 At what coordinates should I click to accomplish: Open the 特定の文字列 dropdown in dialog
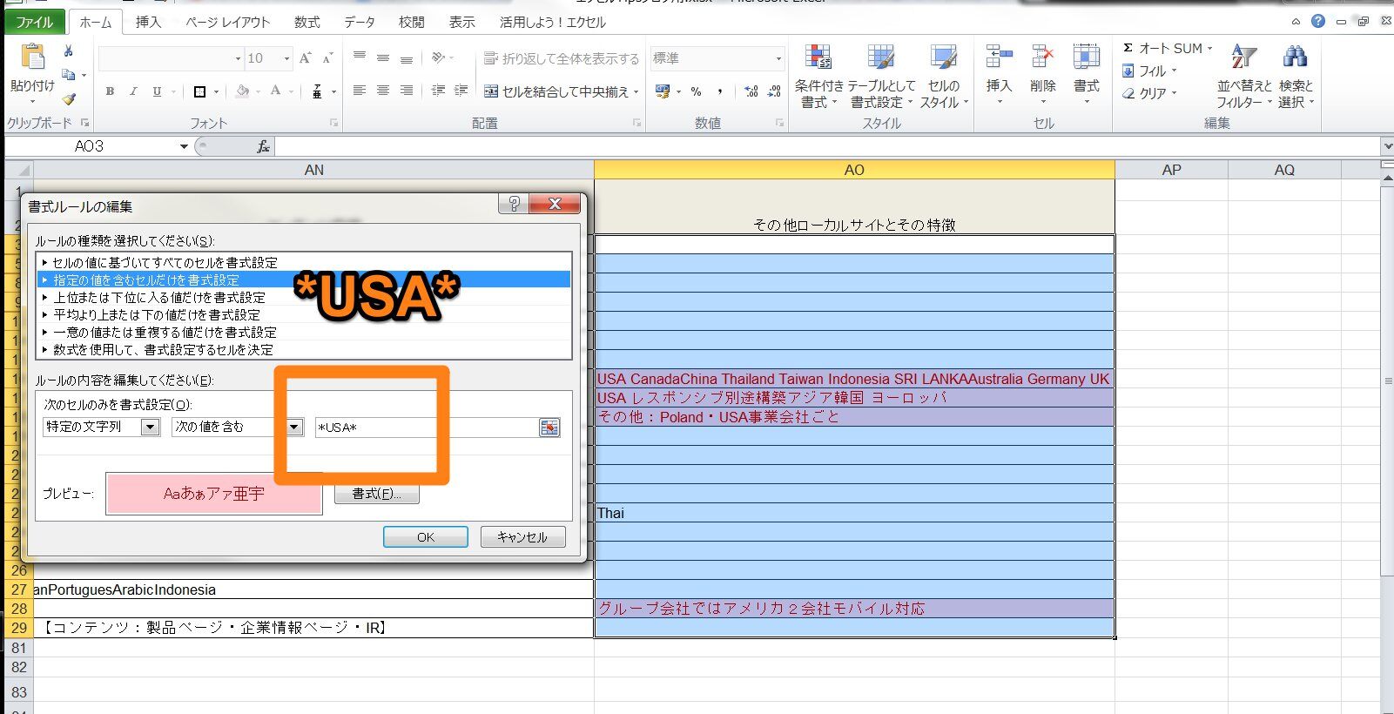tap(151, 427)
